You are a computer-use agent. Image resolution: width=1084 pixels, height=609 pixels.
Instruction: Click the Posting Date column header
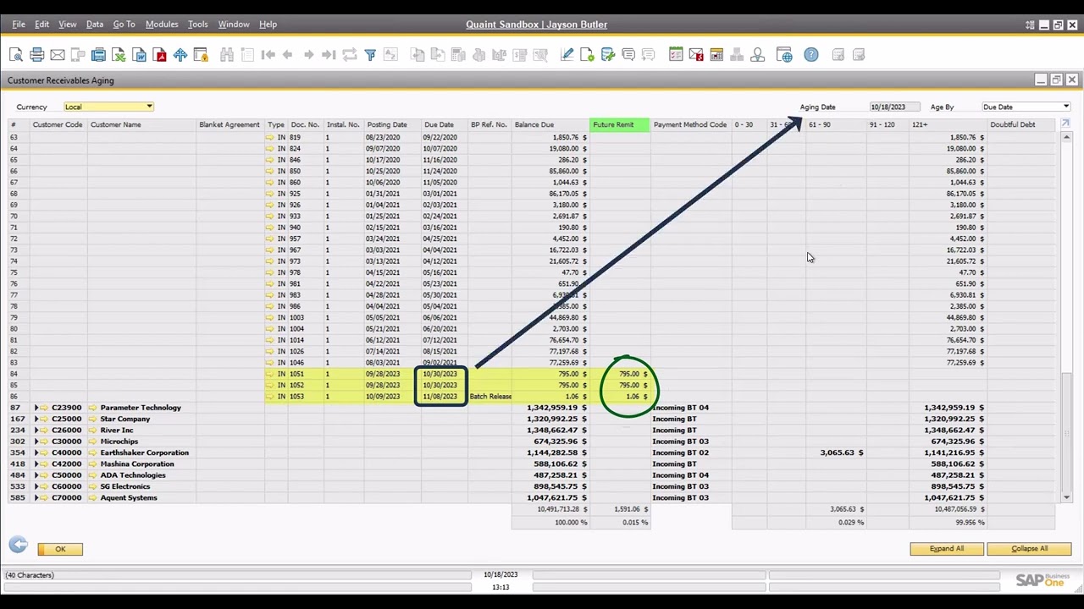393,124
